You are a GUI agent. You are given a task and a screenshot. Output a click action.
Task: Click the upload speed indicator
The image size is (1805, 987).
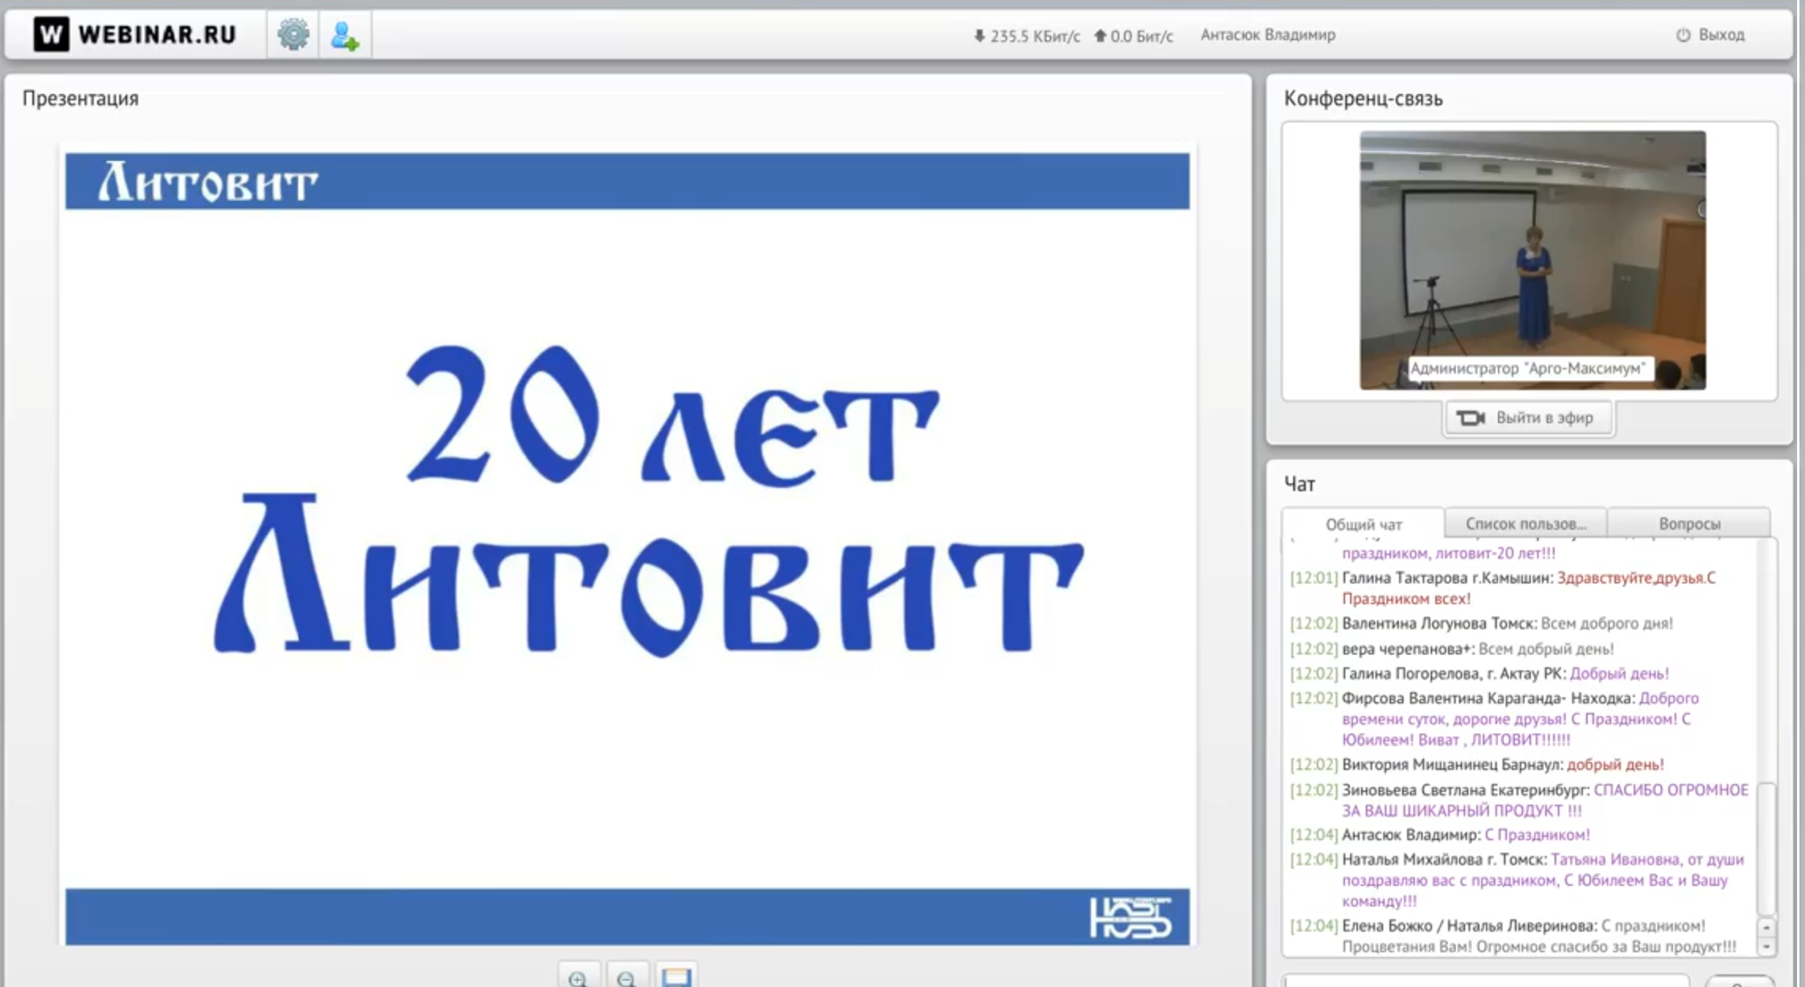pyautogui.click(x=1134, y=36)
